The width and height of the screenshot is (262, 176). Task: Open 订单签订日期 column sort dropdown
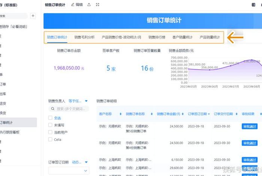(x=209, y=114)
